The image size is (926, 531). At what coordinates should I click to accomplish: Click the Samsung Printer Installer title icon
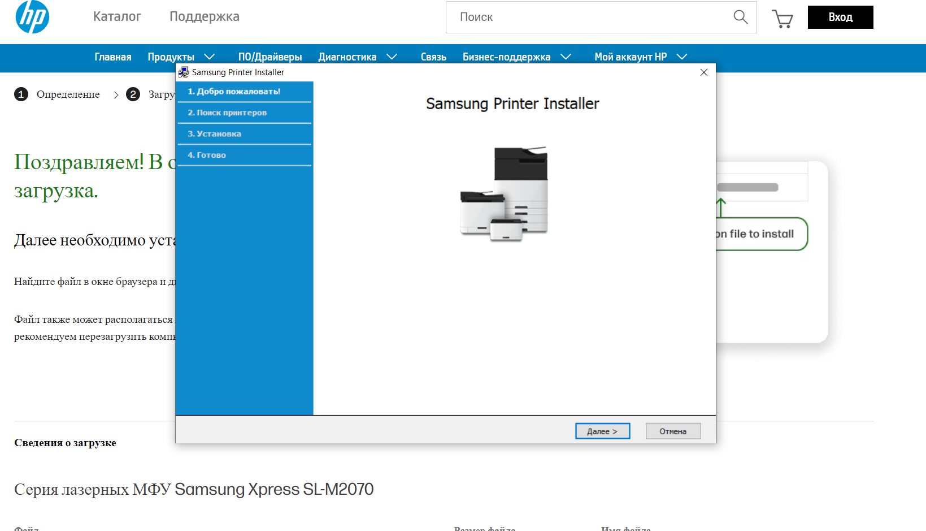184,72
